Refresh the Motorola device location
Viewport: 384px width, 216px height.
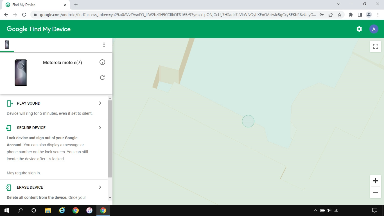pyautogui.click(x=102, y=78)
